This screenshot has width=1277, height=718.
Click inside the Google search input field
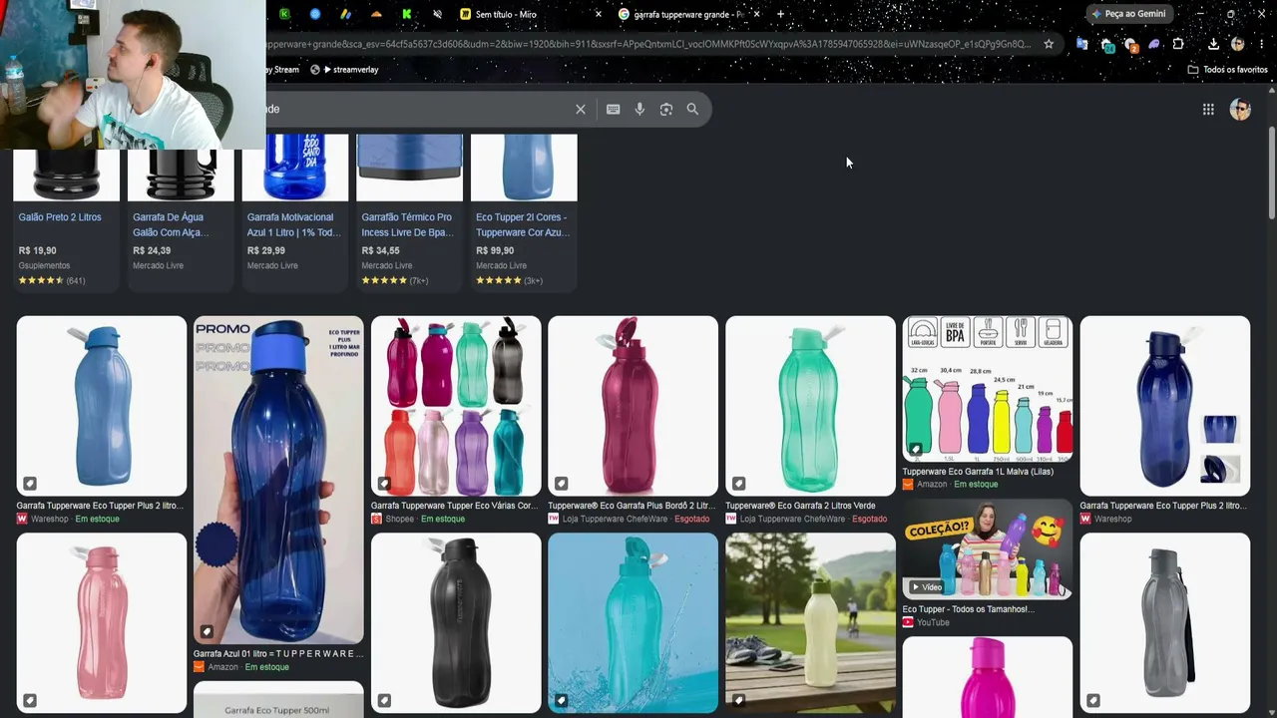tap(419, 110)
